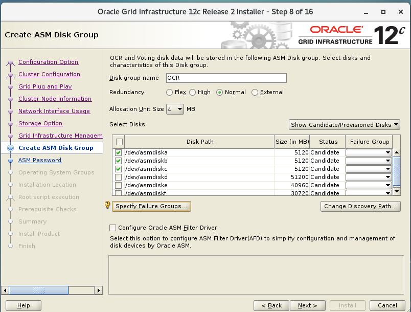Uncheck the /dev/asmdiska disk
Viewport: 411px width, 312px height.
118,152
